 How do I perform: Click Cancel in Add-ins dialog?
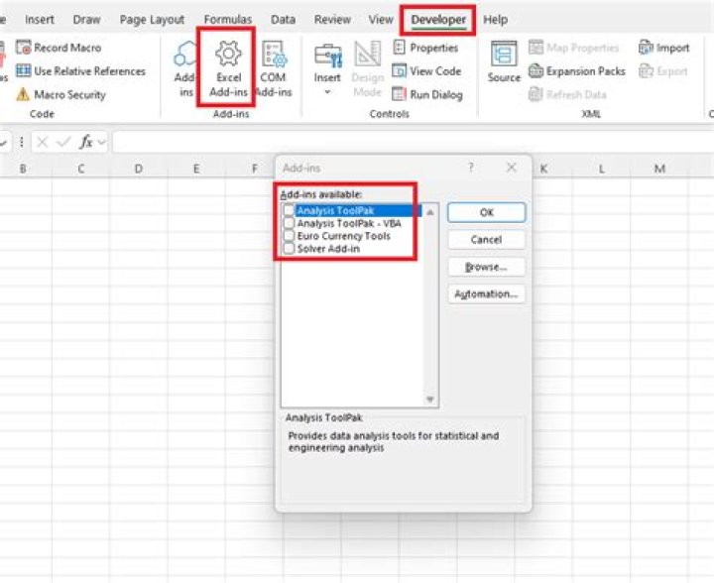[486, 239]
